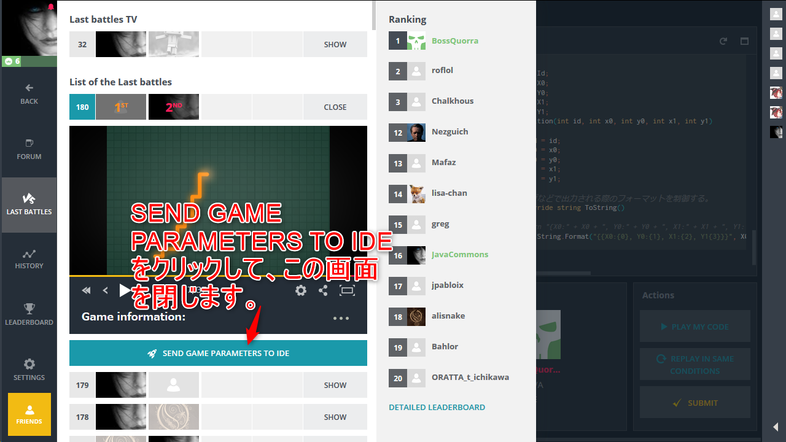Share the battle replay

tap(323, 290)
